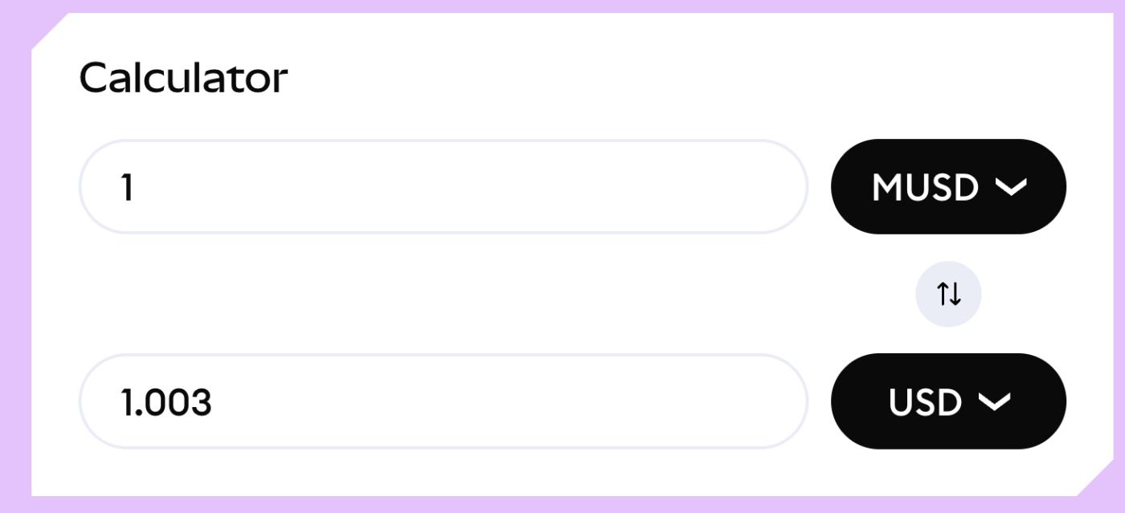Focus the input field showing 1

[443, 186]
